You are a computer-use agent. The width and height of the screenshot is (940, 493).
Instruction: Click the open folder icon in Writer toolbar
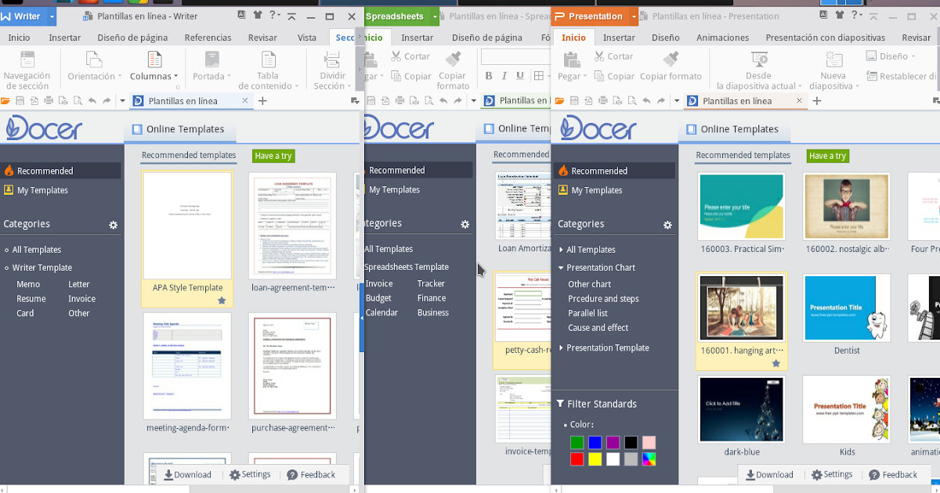tap(6, 101)
